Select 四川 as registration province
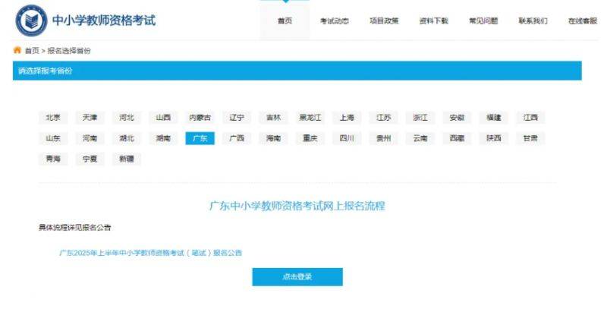The height and width of the screenshot is (309, 607). pos(347,138)
